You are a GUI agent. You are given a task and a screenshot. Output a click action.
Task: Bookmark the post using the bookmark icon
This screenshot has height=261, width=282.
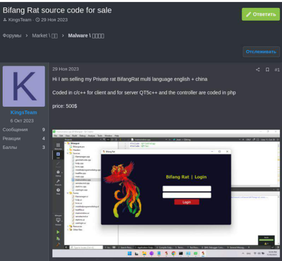click(267, 70)
